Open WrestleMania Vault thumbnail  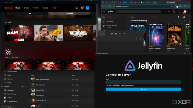coord(78,33)
